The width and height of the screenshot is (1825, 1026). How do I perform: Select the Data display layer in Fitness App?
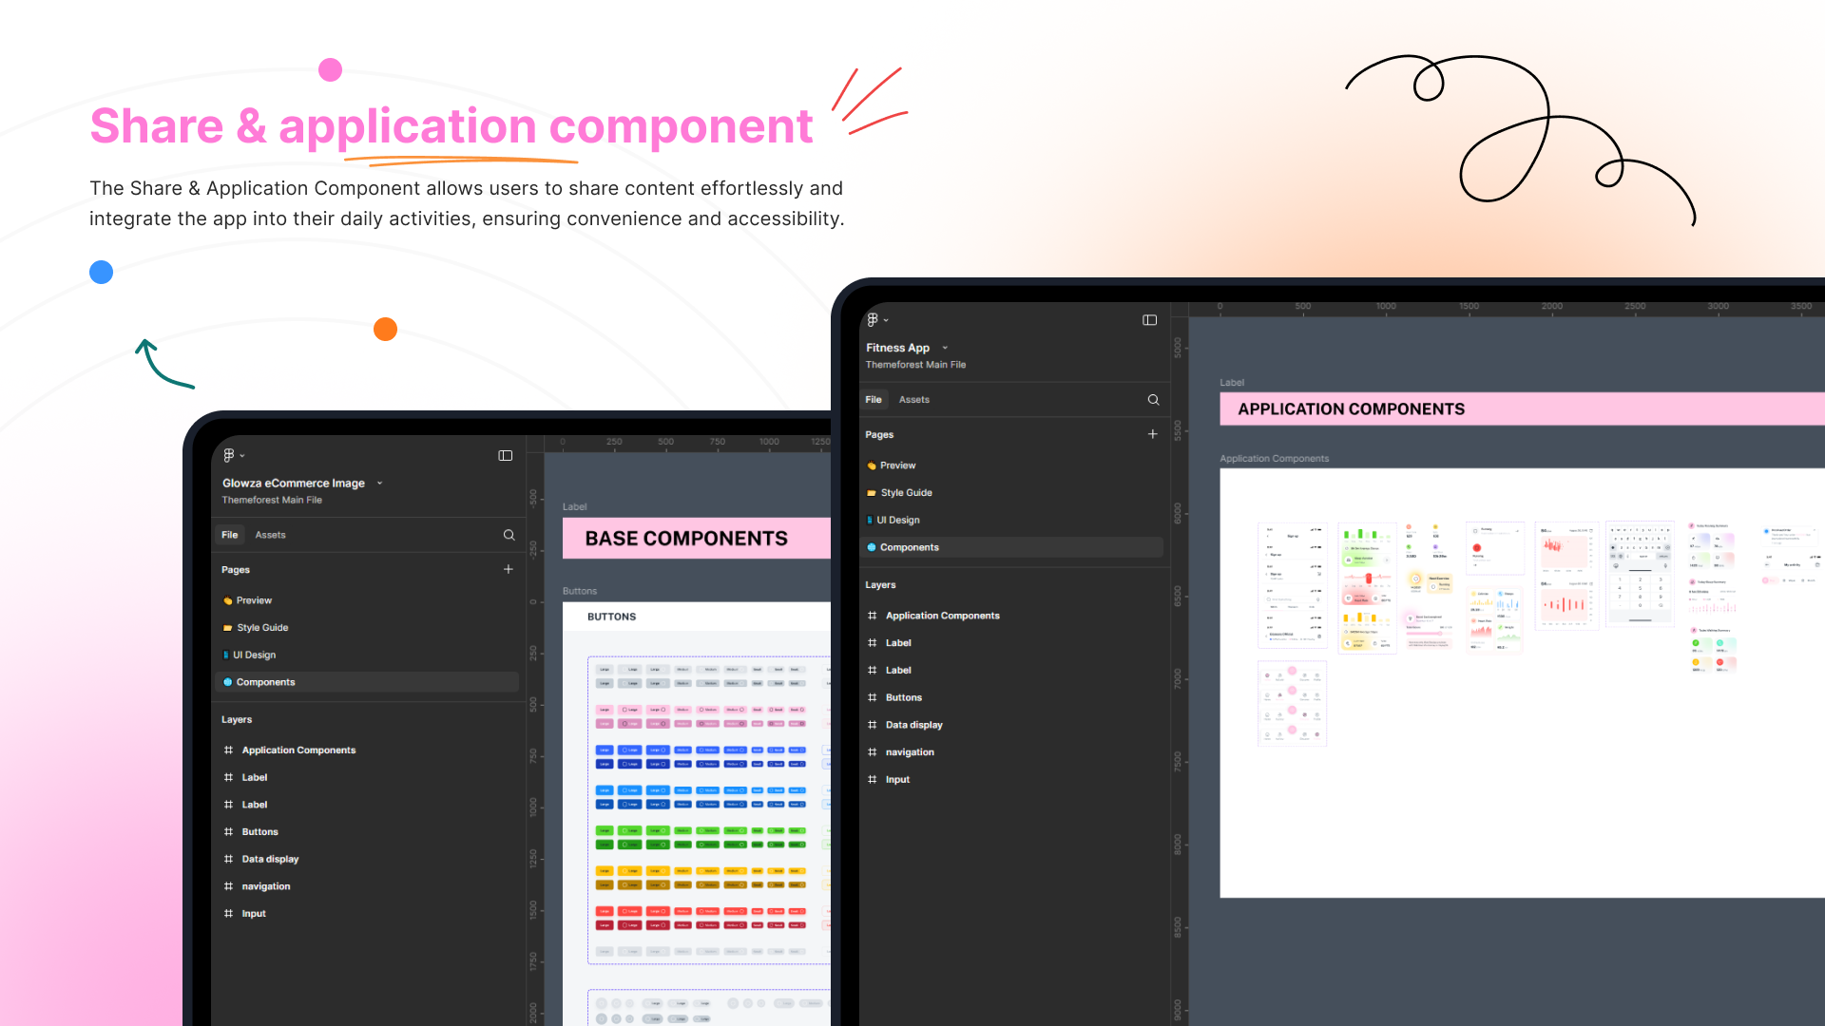[x=915, y=724]
